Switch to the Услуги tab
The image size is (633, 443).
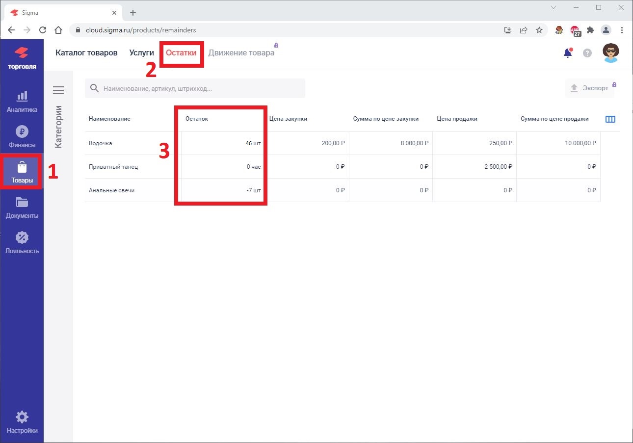141,53
